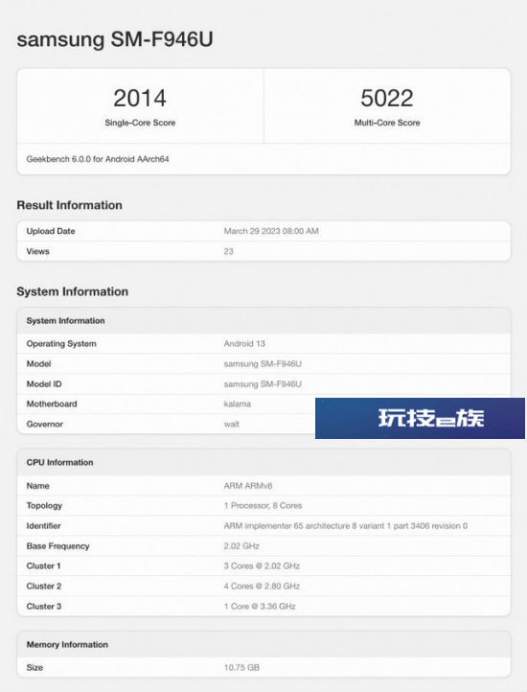Click the Result Information heading
527x692 pixels.
tap(69, 205)
